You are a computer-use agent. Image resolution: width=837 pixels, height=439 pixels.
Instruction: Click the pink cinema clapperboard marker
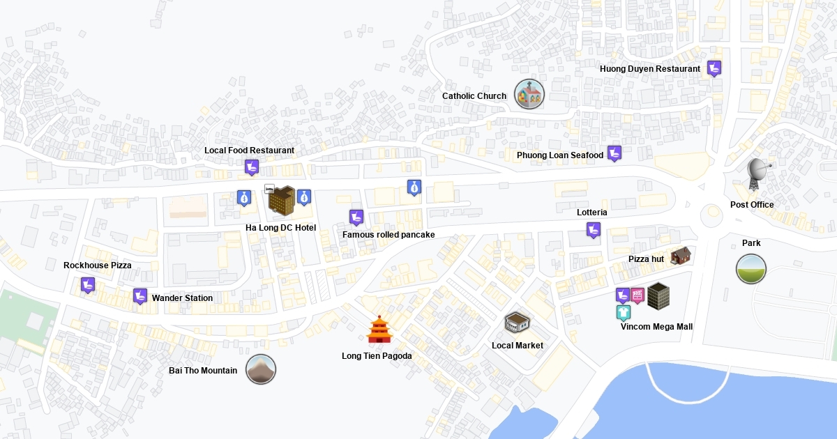(x=638, y=295)
